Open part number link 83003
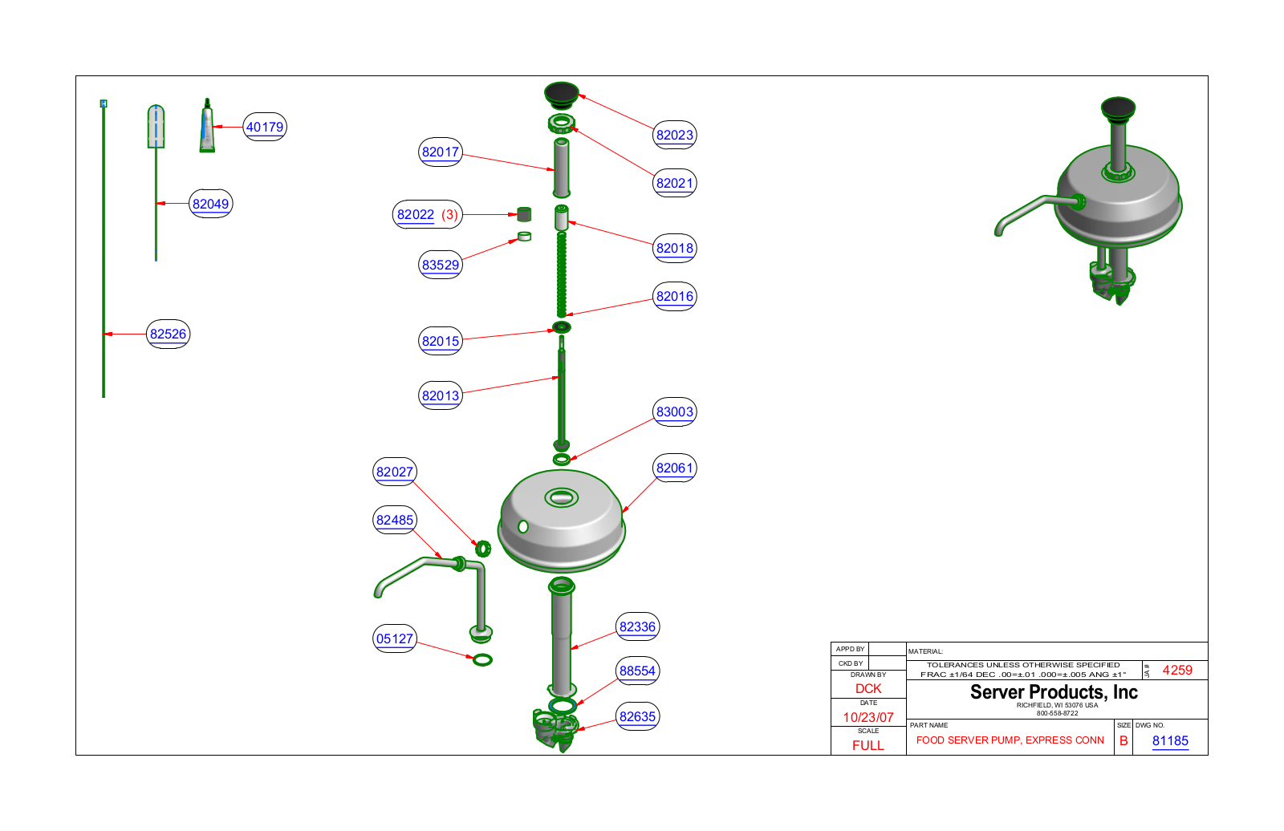Screen dimensions: 1284x831 (675, 411)
